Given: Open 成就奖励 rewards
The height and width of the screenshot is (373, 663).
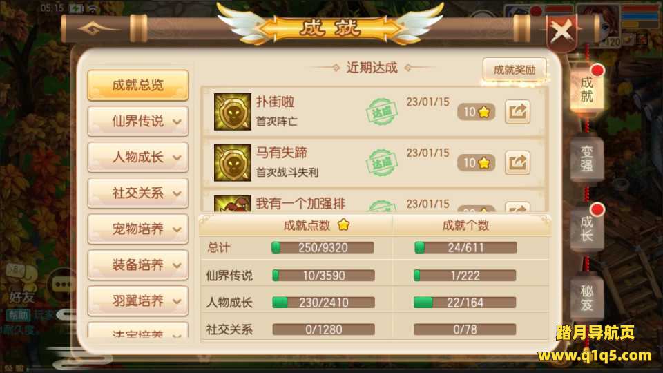Looking at the screenshot, I should pos(515,70).
